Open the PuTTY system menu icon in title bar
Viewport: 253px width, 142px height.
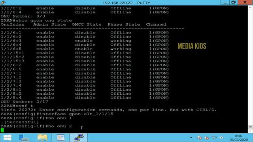pyautogui.click(x=3, y=2)
